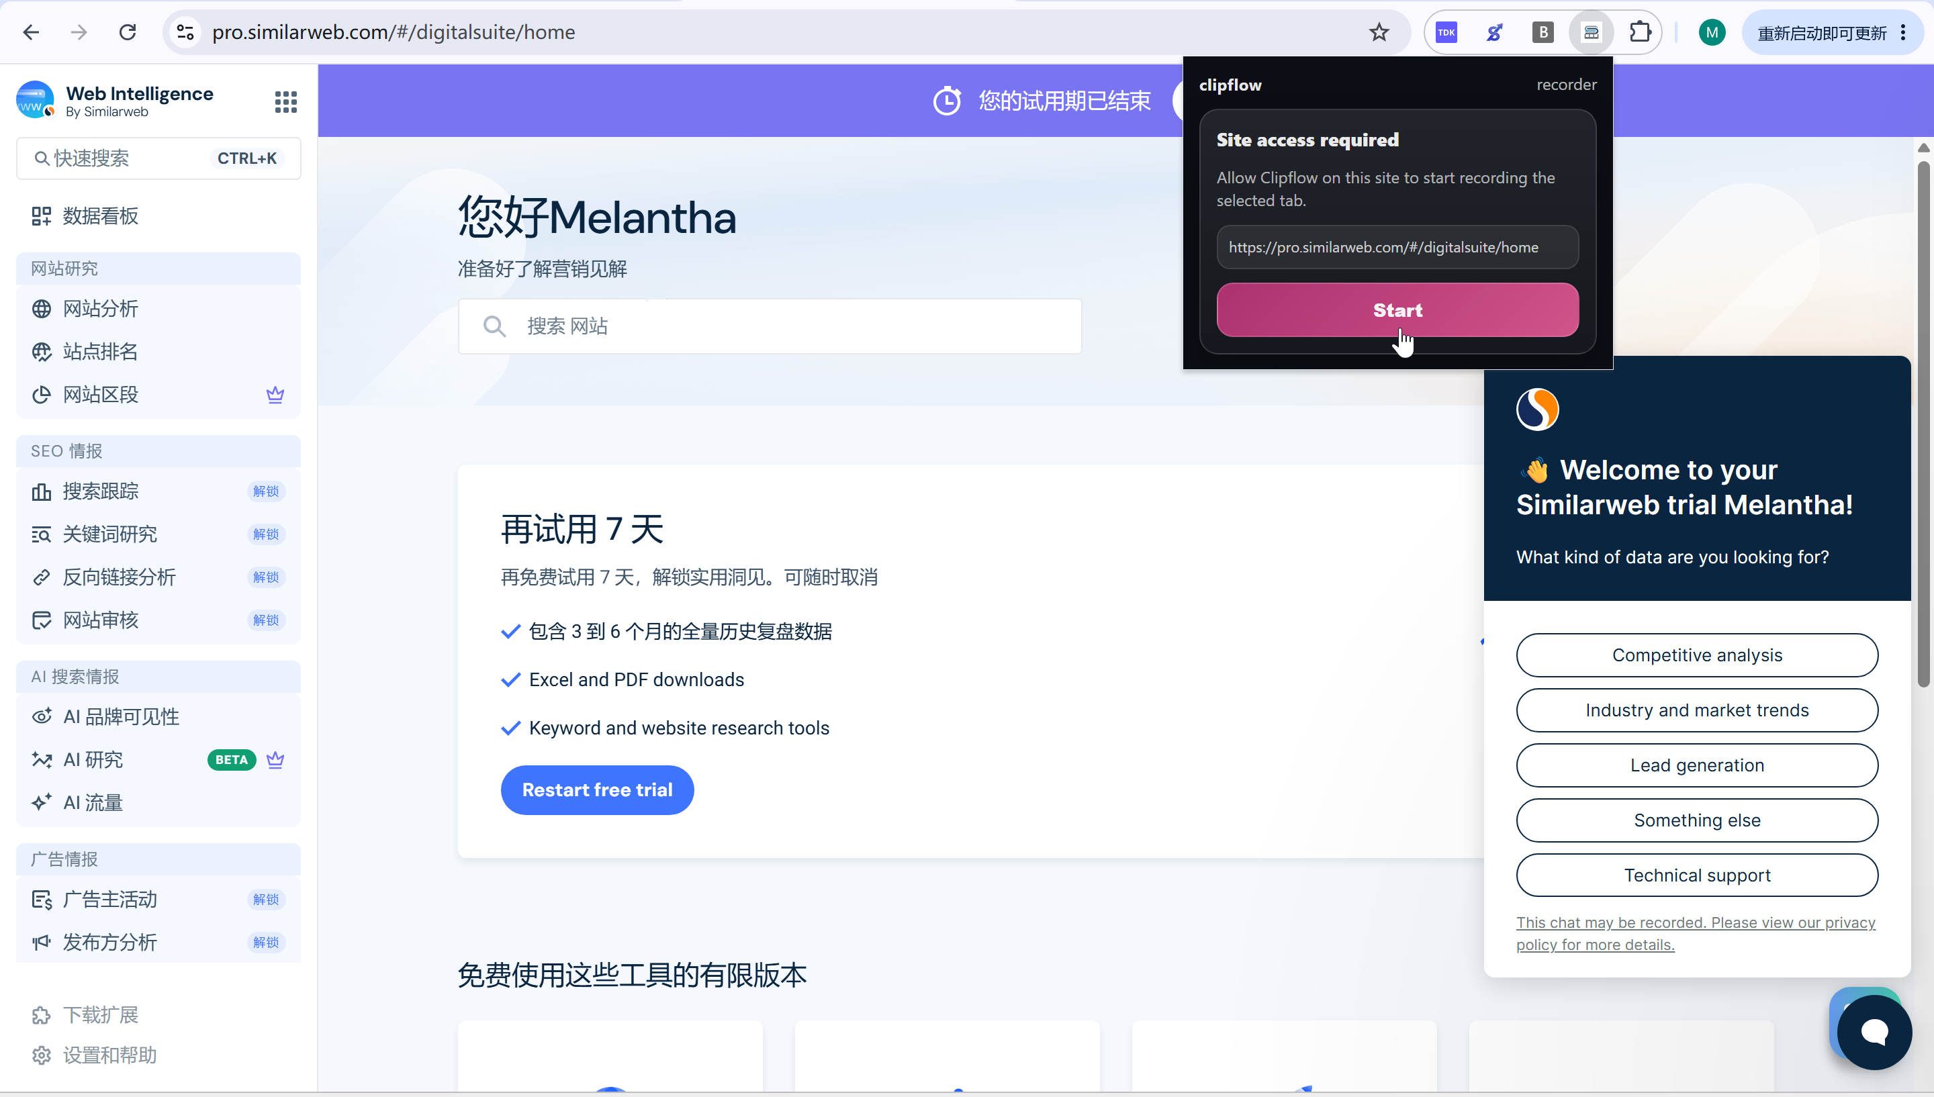Choose Lead generation chat option
The width and height of the screenshot is (1934, 1097).
click(1697, 765)
